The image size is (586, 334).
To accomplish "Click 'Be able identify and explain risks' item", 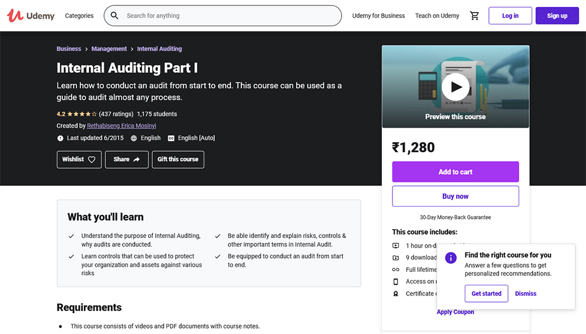I will (x=287, y=240).
